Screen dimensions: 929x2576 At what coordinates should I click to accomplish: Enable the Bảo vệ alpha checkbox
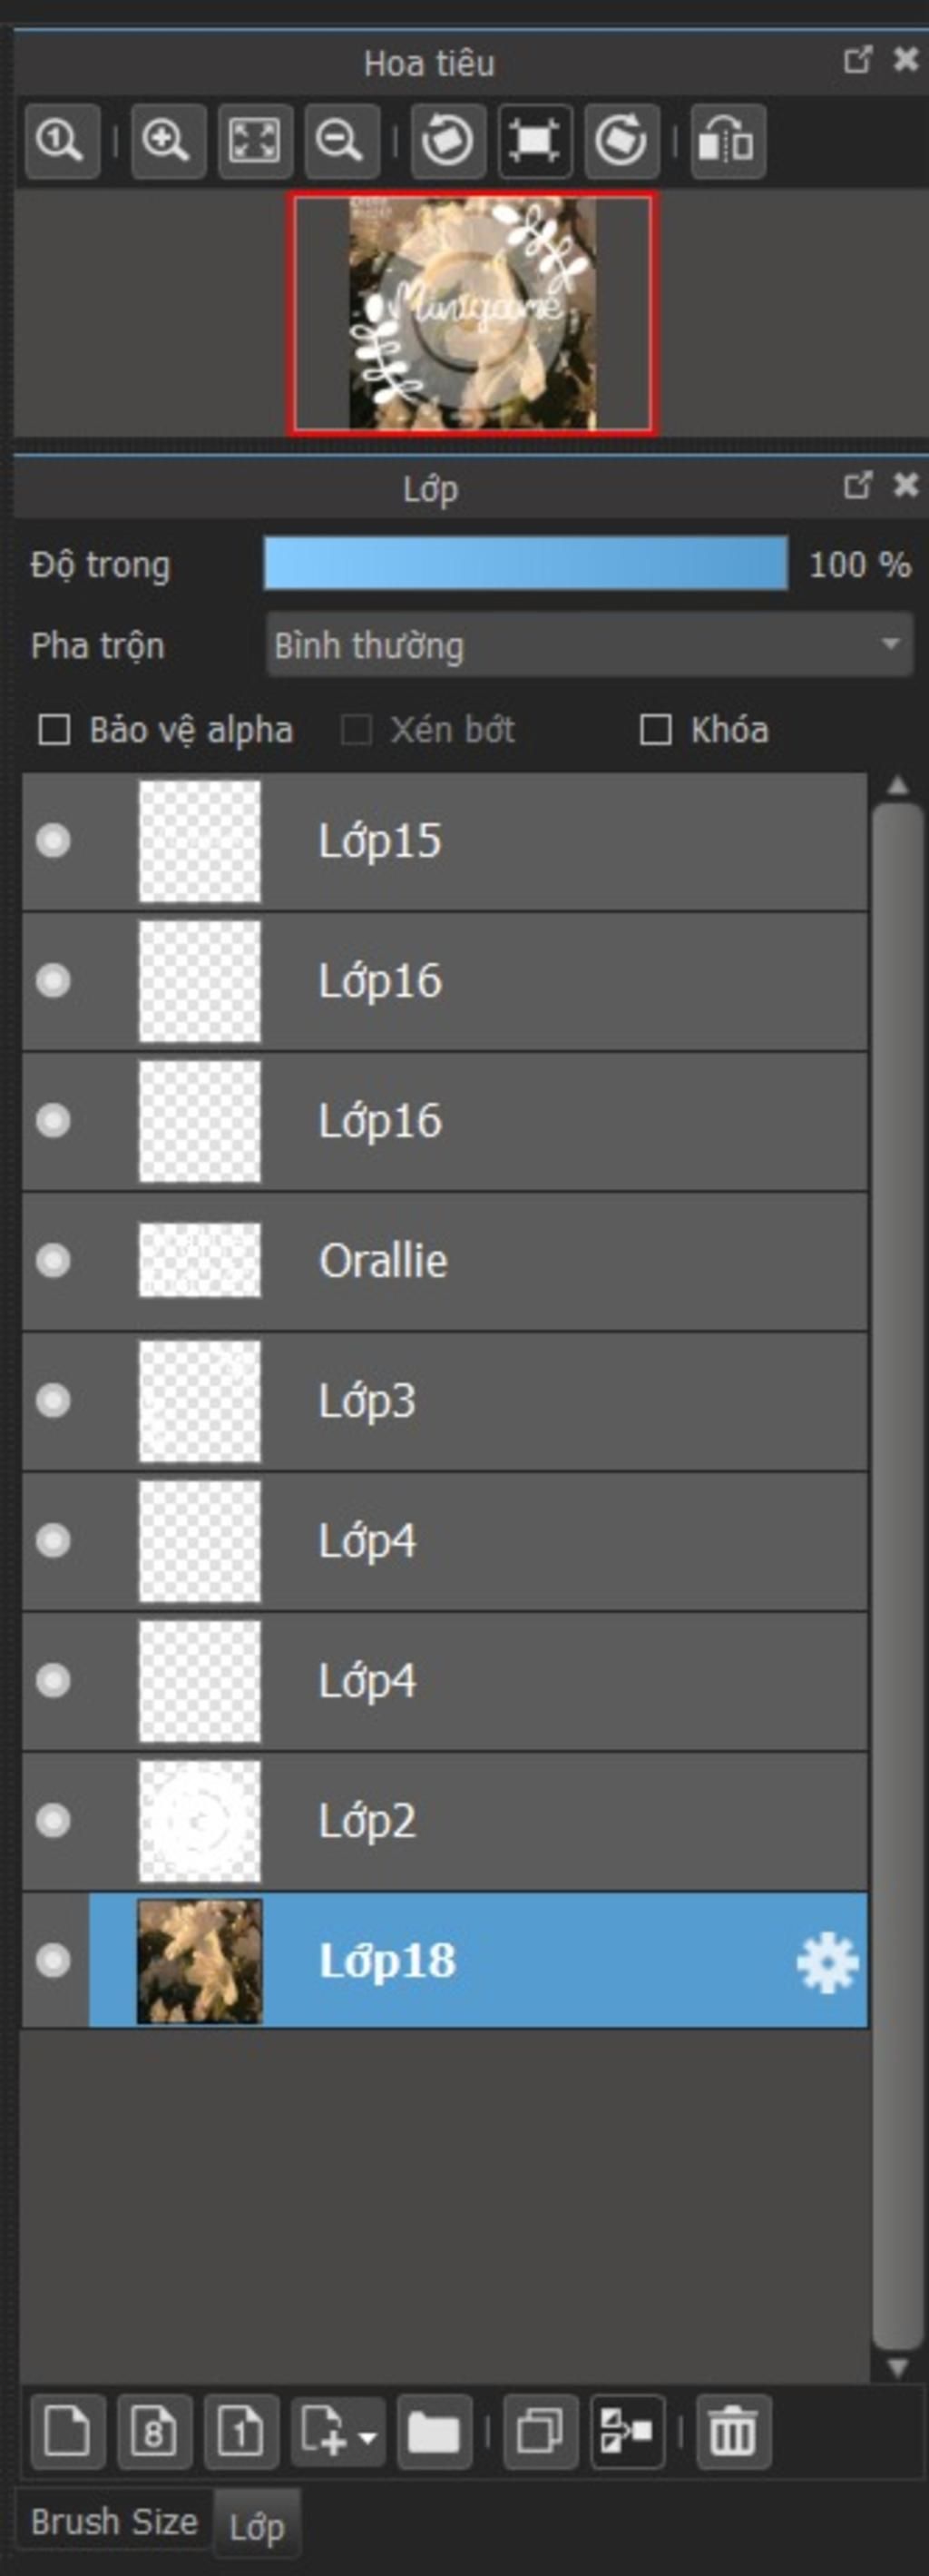pyautogui.click(x=54, y=730)
